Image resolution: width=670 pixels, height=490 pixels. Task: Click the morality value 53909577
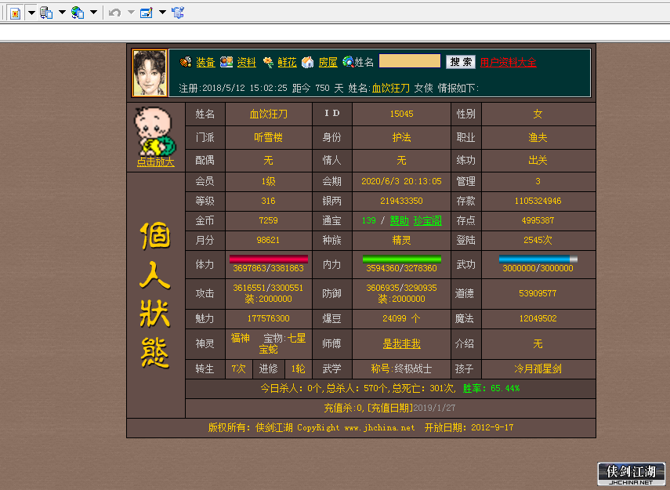[538, 293]
